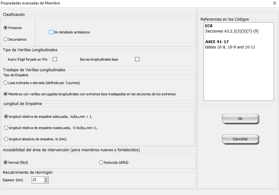Check Acero frágil forjado en frío
Screen dimensions: 279x195
click(55, 59)
